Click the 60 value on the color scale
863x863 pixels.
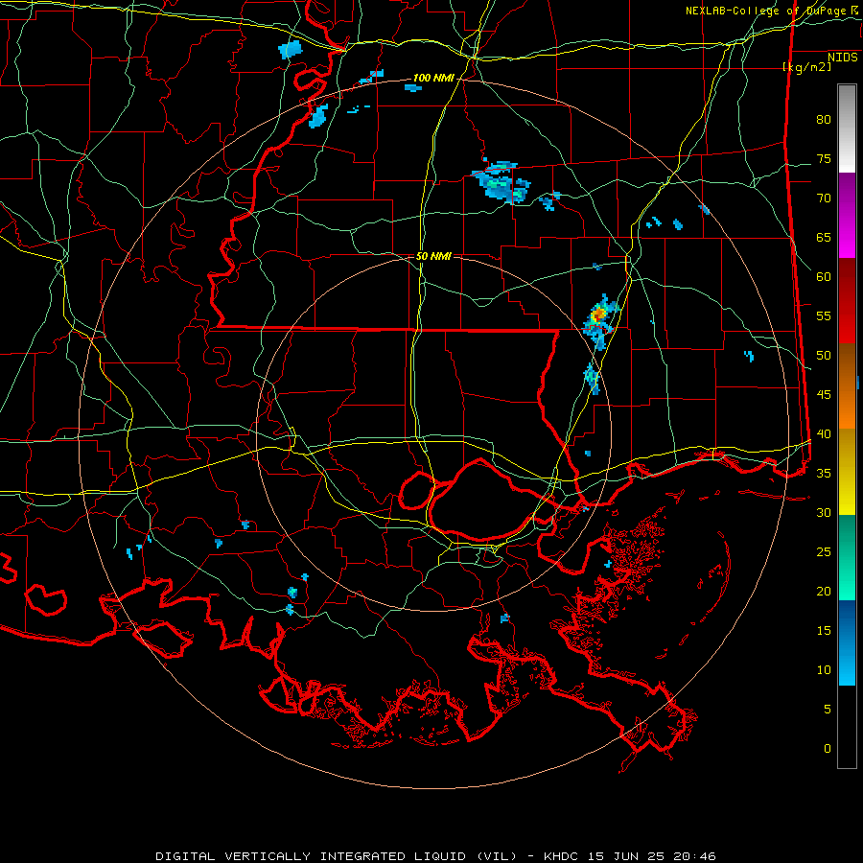[824, 277]
